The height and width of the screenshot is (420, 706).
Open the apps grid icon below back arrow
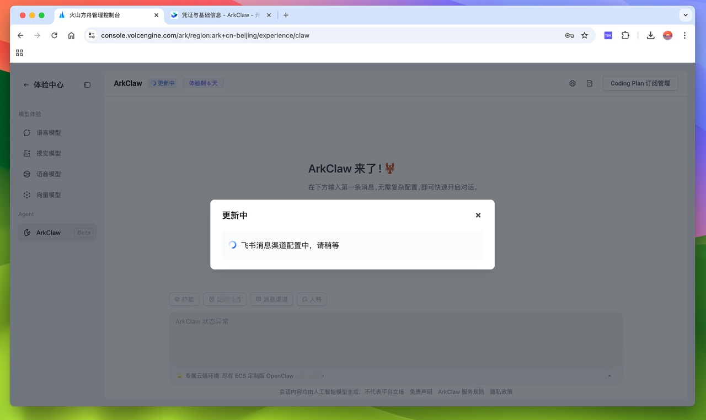pos(19,52)
